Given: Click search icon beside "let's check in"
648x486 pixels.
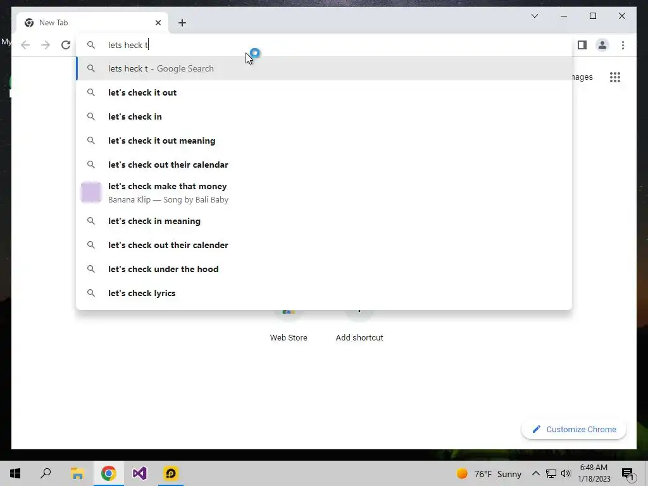Looking at the screenshot, I should click(x=91, y=116).
